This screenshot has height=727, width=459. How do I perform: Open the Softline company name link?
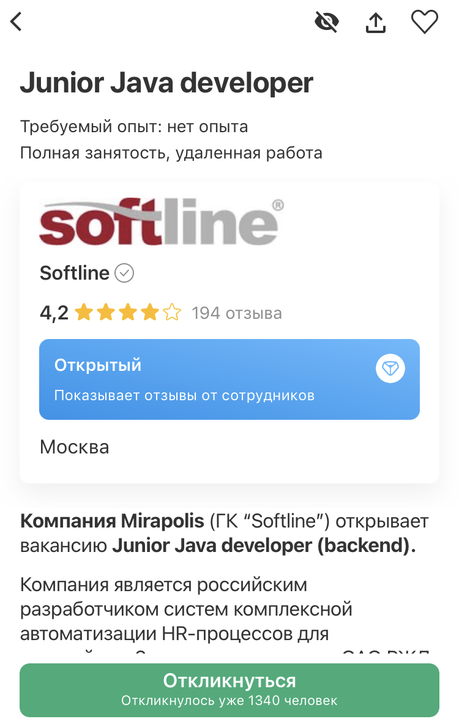[74, 273]
